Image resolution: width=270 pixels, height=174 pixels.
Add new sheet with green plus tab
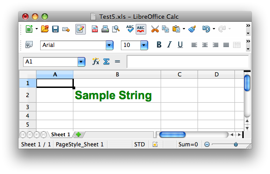(x=78, y=134)
